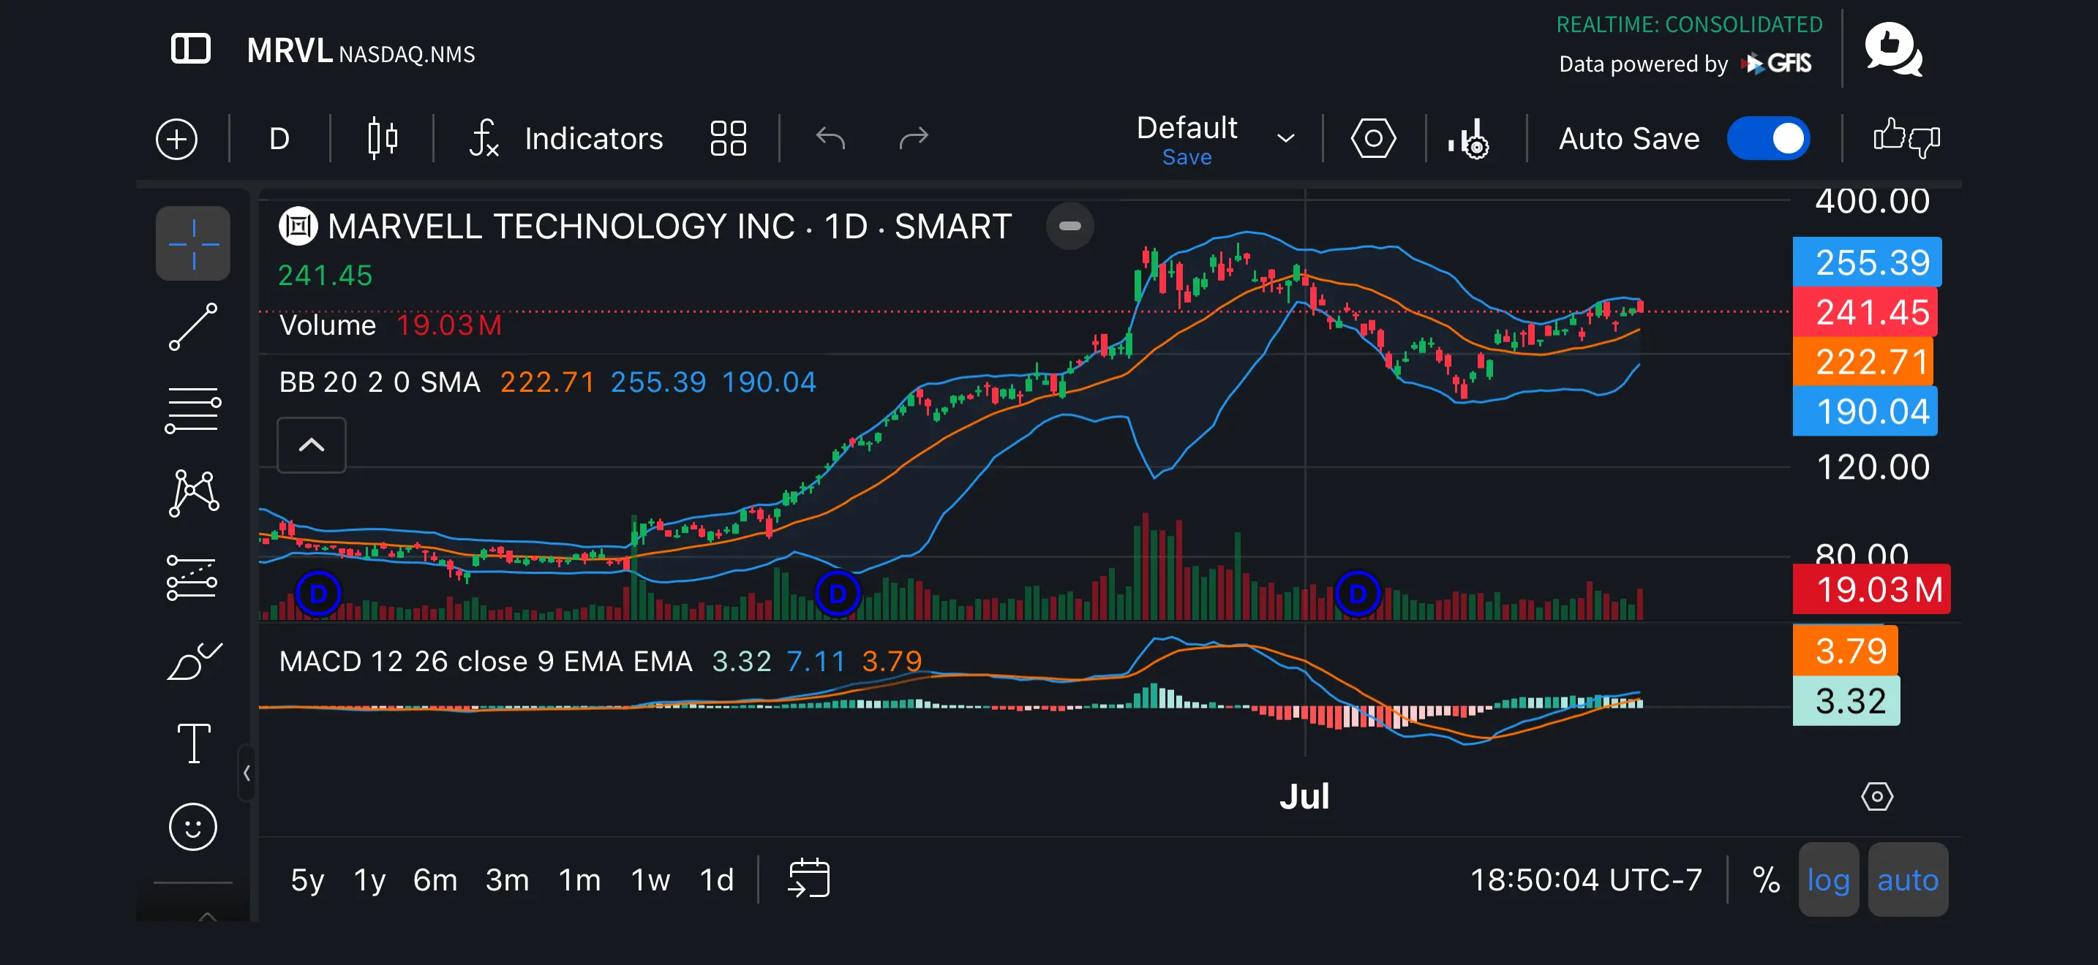This screenshot has width=2098, height=965.
Task: Turn off the Auto Save switch
Action: click(1767, 138)
